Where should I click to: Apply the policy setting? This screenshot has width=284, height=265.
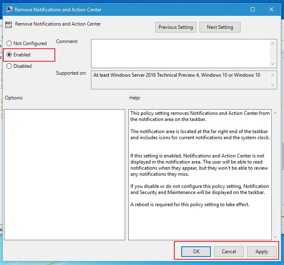(262, 252)
